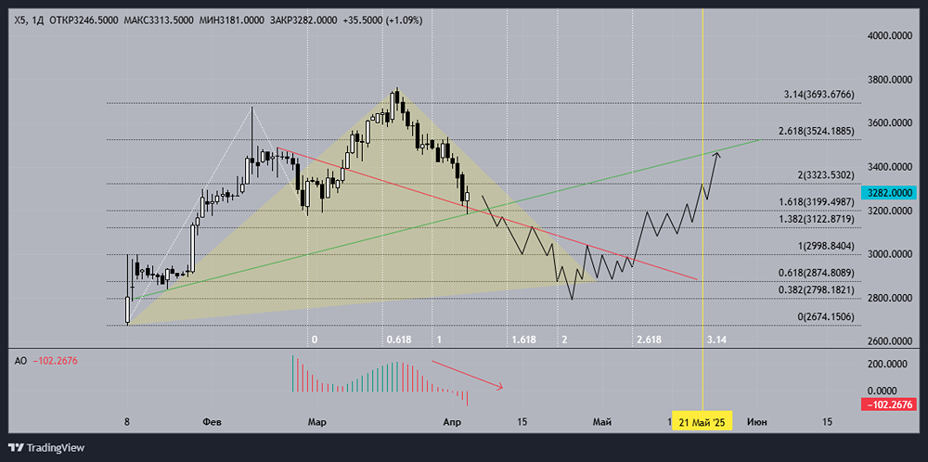Click the ОТКР3246.5000 open value
928x462 pixels.
click(84, 20)
